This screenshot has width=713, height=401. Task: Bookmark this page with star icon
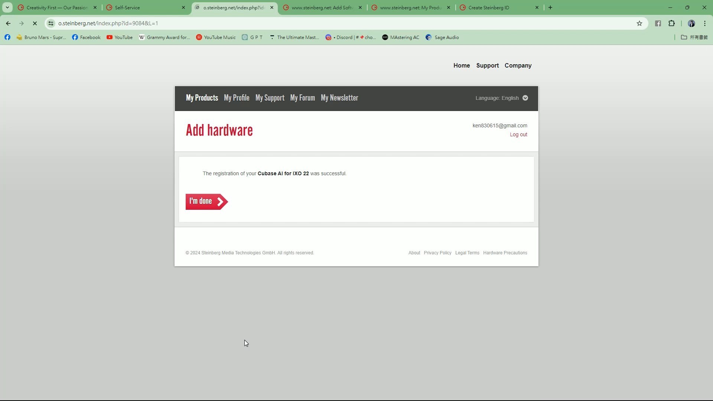639,23
